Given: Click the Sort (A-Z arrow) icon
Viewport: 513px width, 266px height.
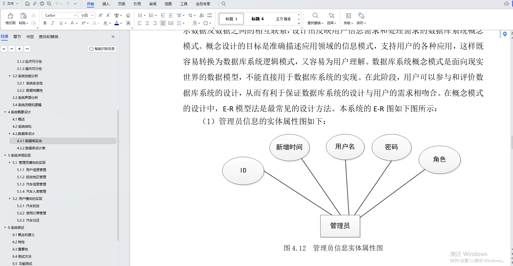Looking at the screenshot, I should [202, 15].
